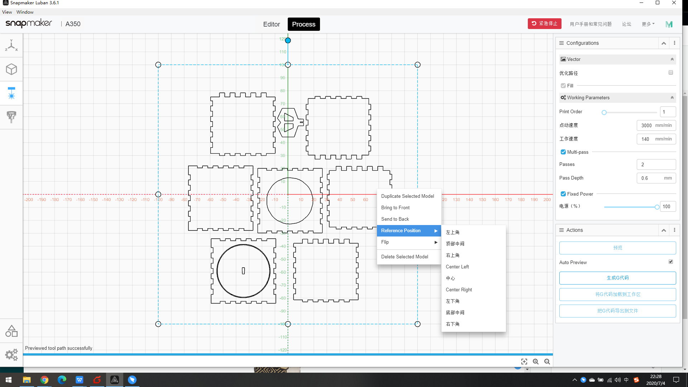Select the laser tool icon in sidebar

11,93
